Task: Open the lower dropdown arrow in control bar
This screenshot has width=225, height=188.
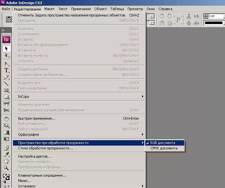Action: coord(152,23)
